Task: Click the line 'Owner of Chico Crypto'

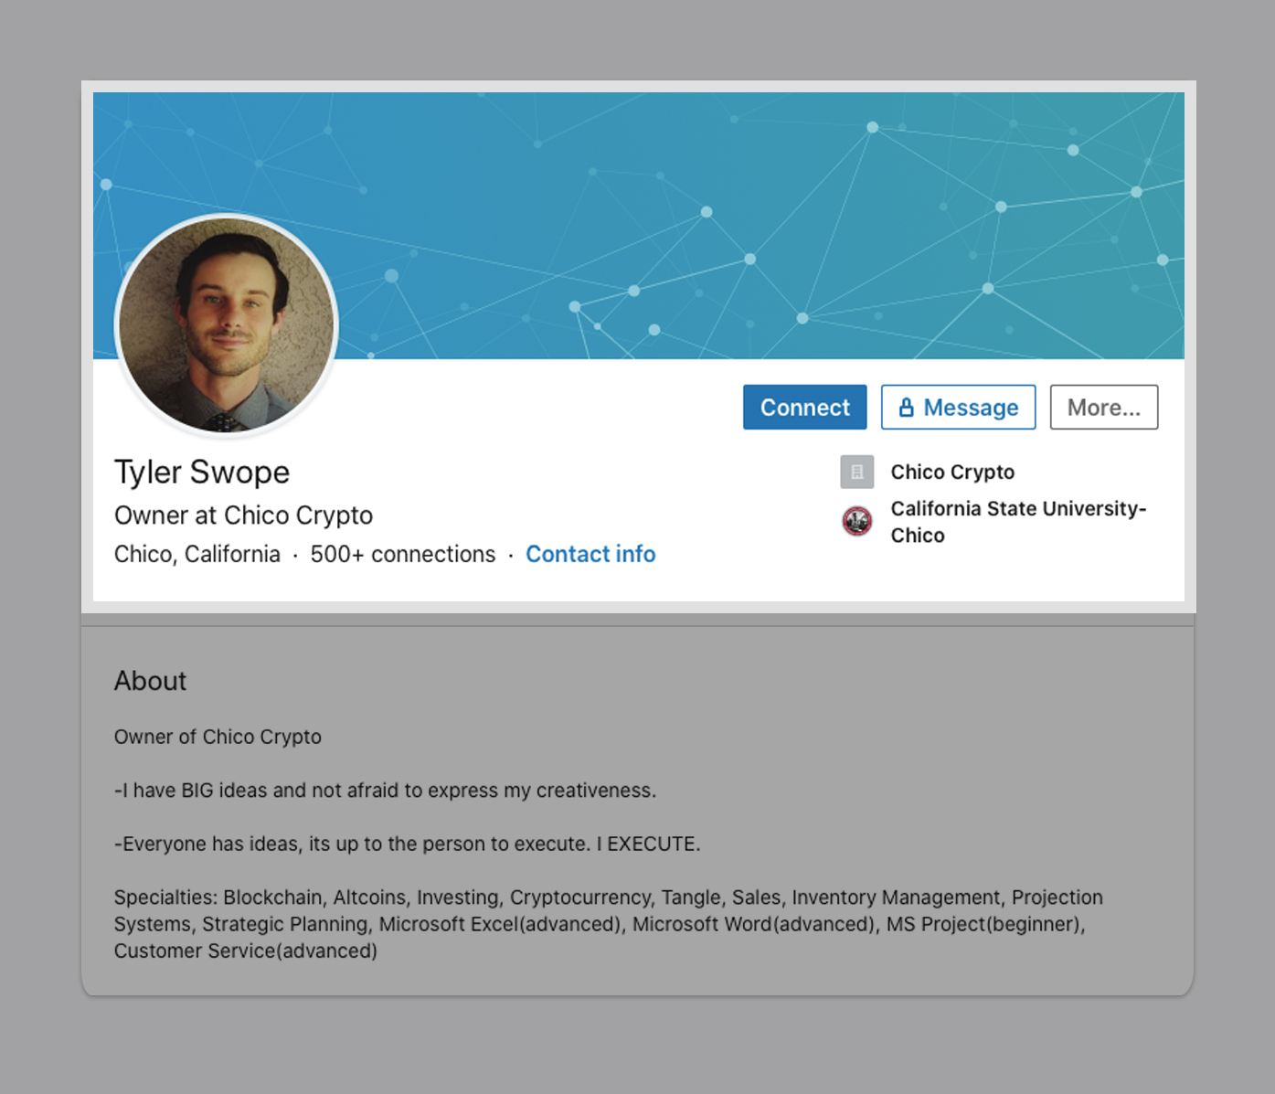Action: [218, 737]
